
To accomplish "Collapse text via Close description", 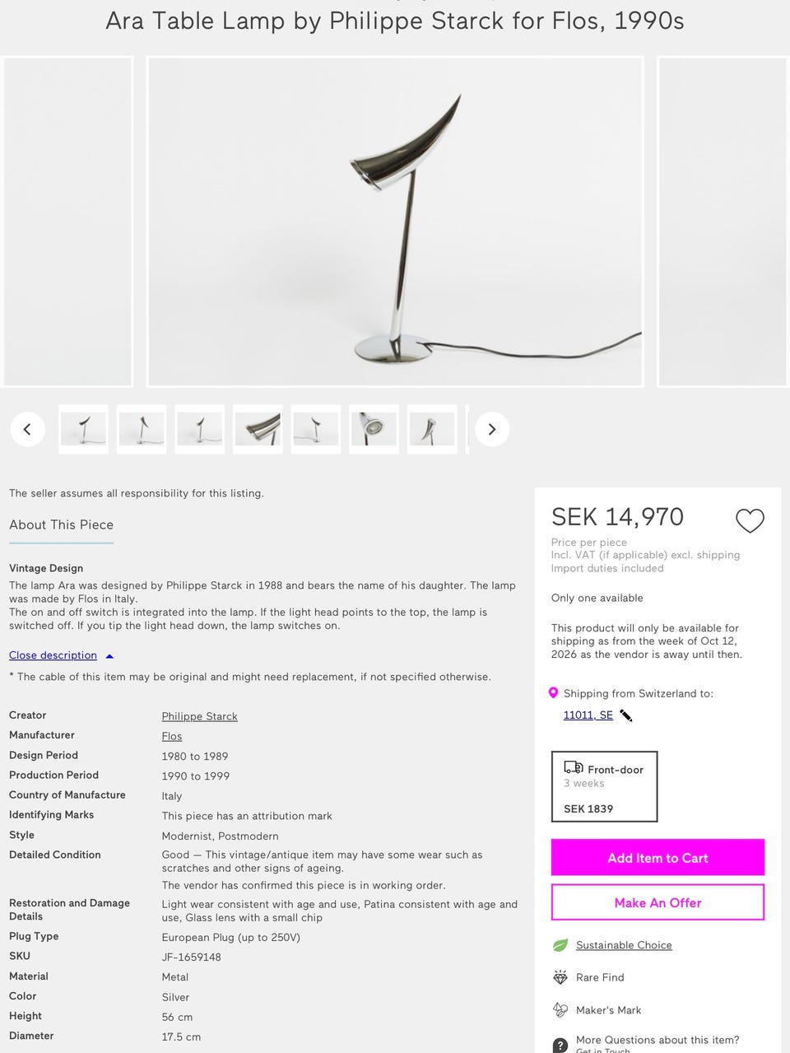I will tap(53, 655).
